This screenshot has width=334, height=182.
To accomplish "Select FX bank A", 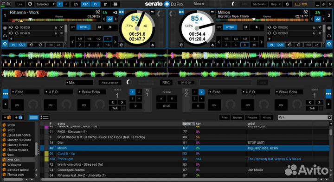I will 161,98.
